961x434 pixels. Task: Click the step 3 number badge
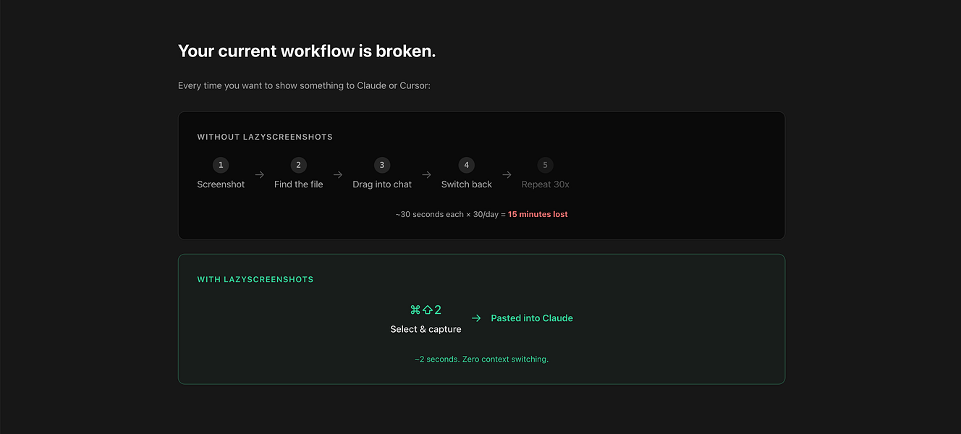382,165
